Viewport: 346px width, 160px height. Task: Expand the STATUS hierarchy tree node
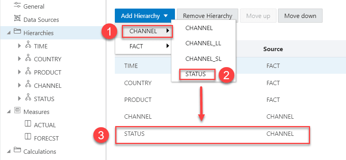coord(20,99)
